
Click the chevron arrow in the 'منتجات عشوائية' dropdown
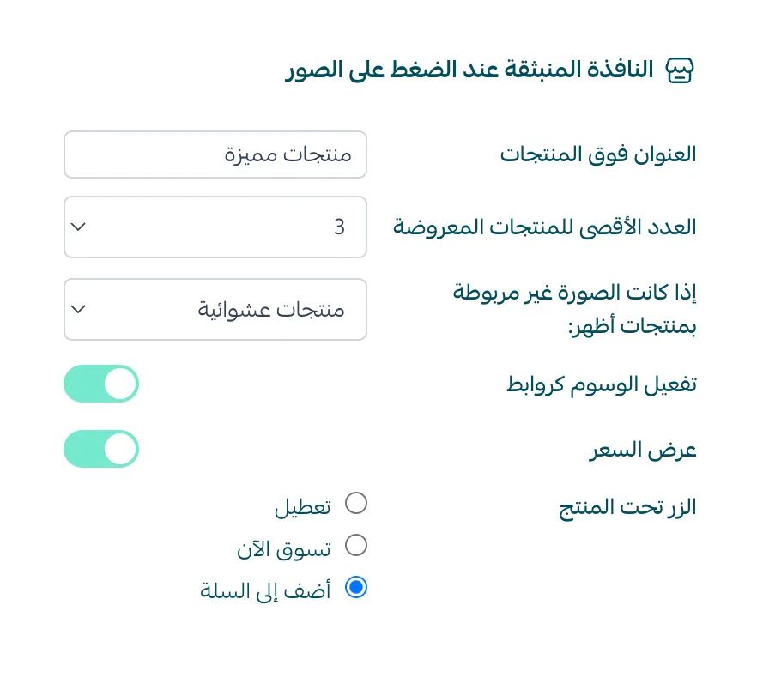pos(78,309)
